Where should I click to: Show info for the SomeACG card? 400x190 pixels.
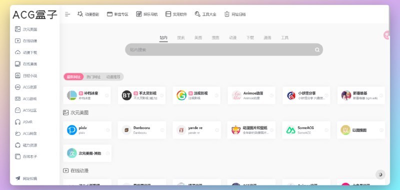[x=326, y=130]
